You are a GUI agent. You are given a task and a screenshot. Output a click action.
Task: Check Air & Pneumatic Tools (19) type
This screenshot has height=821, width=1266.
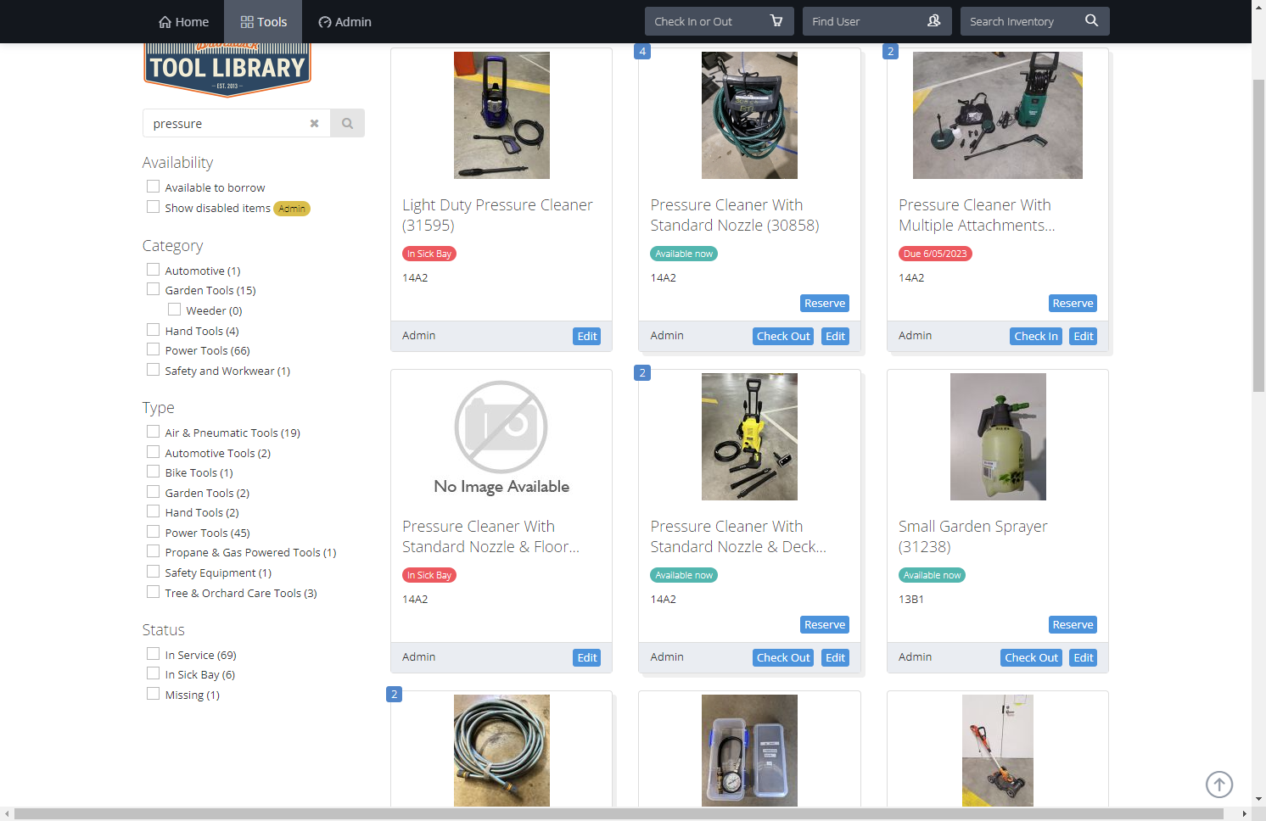(x=153, y=432)
